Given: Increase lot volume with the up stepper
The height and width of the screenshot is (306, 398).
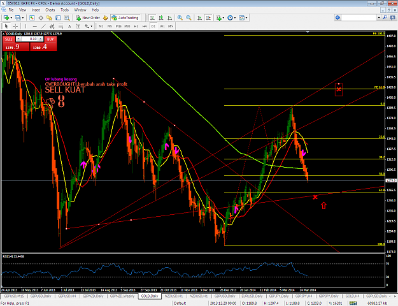Looking at the screenshot, I should 41,39.
